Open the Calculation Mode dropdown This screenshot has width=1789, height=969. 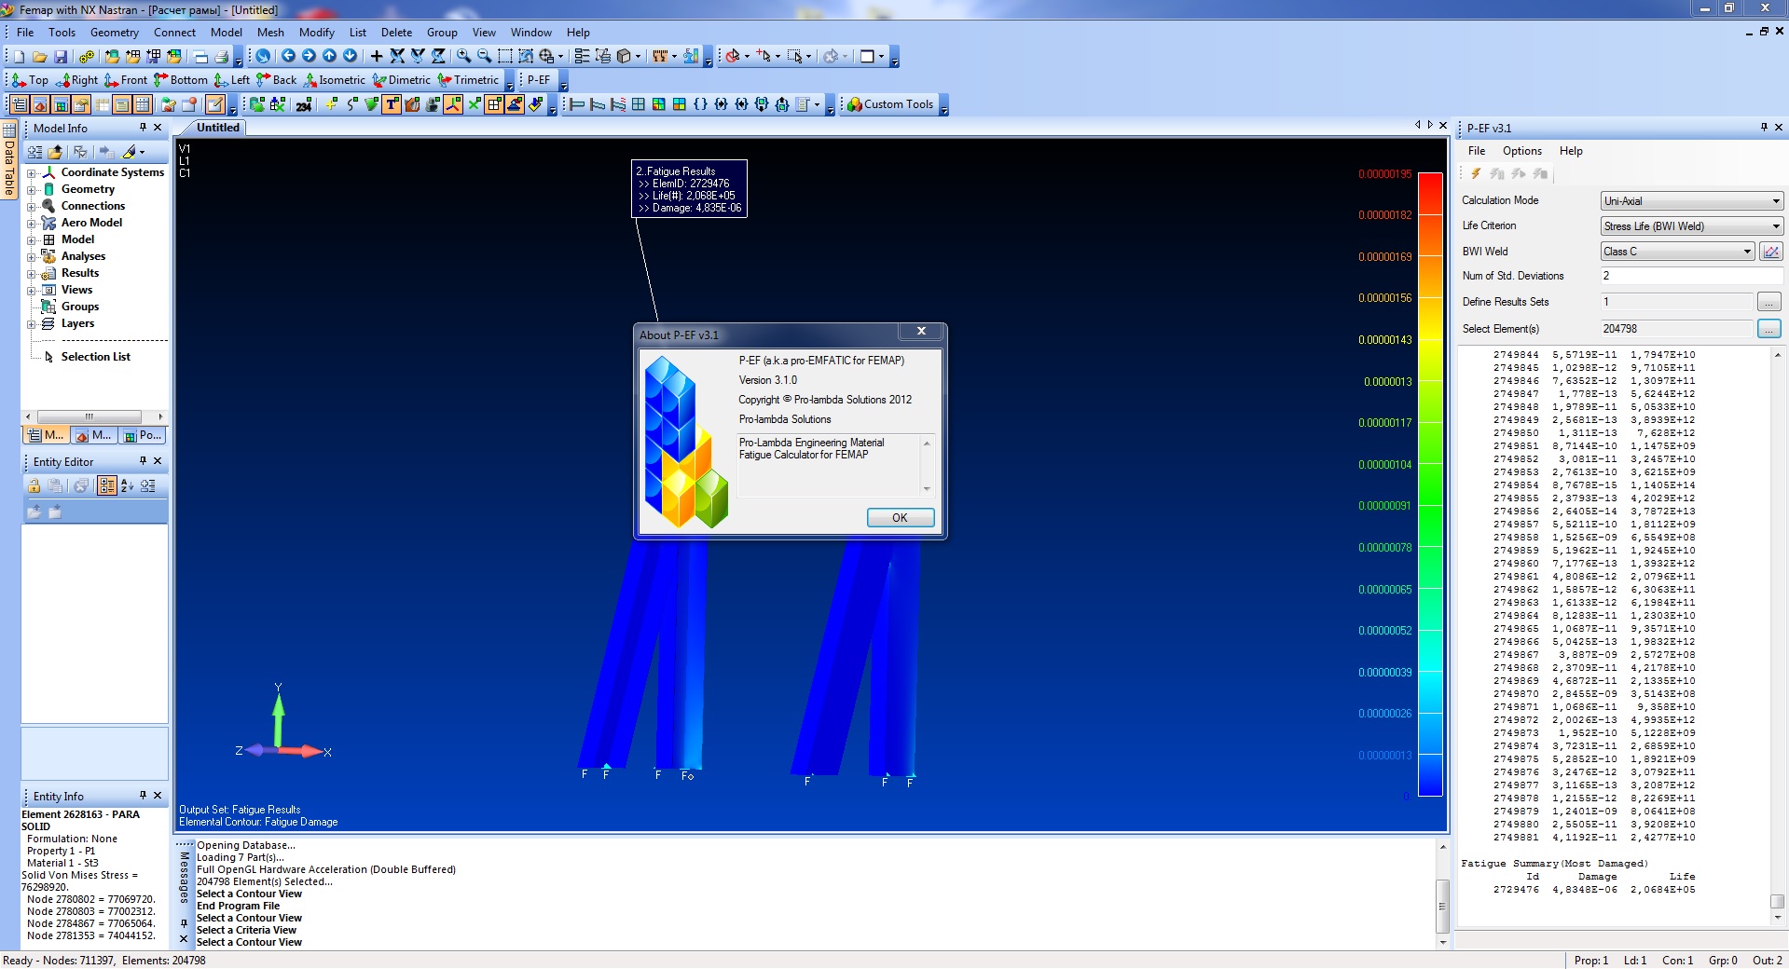coord(1691,201)
